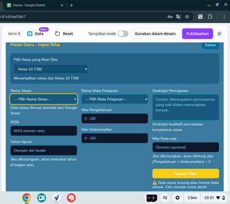Viewport: 230px width, 204px height.
Task: Focus the Nilai Keterampilan input field
Action: [x=115, y=138]
